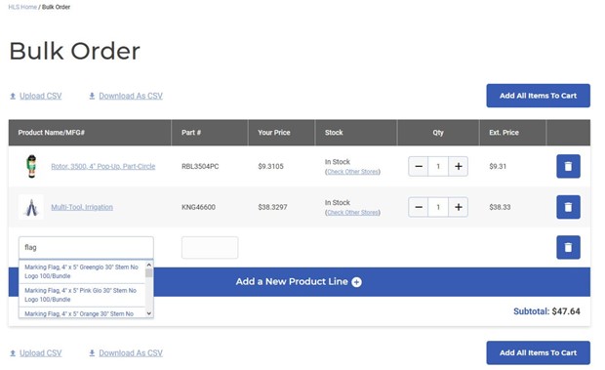Click the price $9.3105

click(x=271, y=166)
